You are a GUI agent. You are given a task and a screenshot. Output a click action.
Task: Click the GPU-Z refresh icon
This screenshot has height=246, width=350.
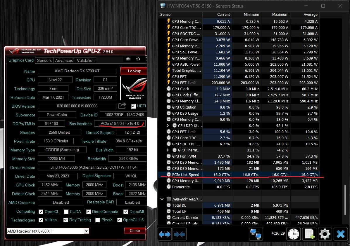click(138, 59)
